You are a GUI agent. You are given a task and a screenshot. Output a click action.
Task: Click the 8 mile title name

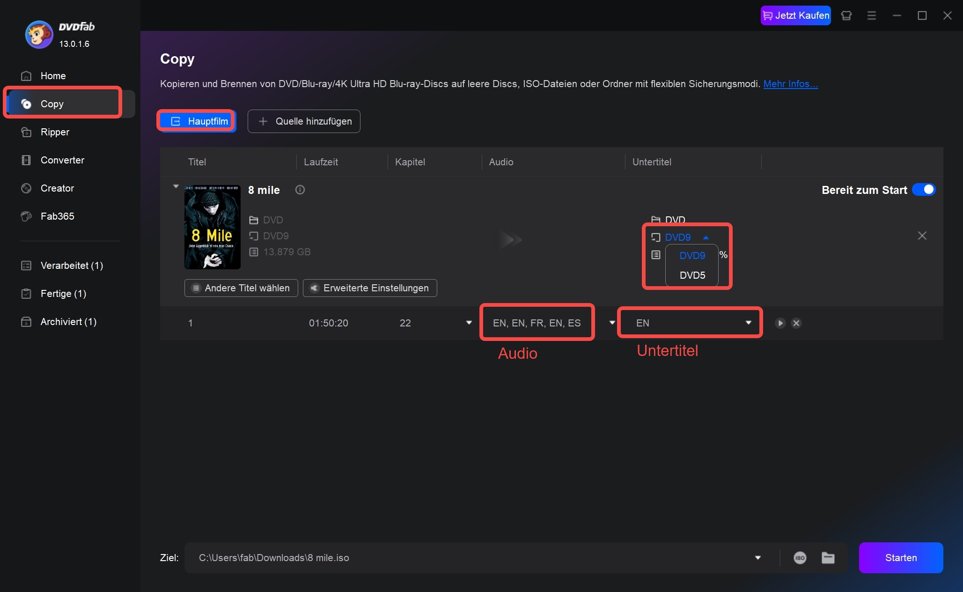point(264,190)
